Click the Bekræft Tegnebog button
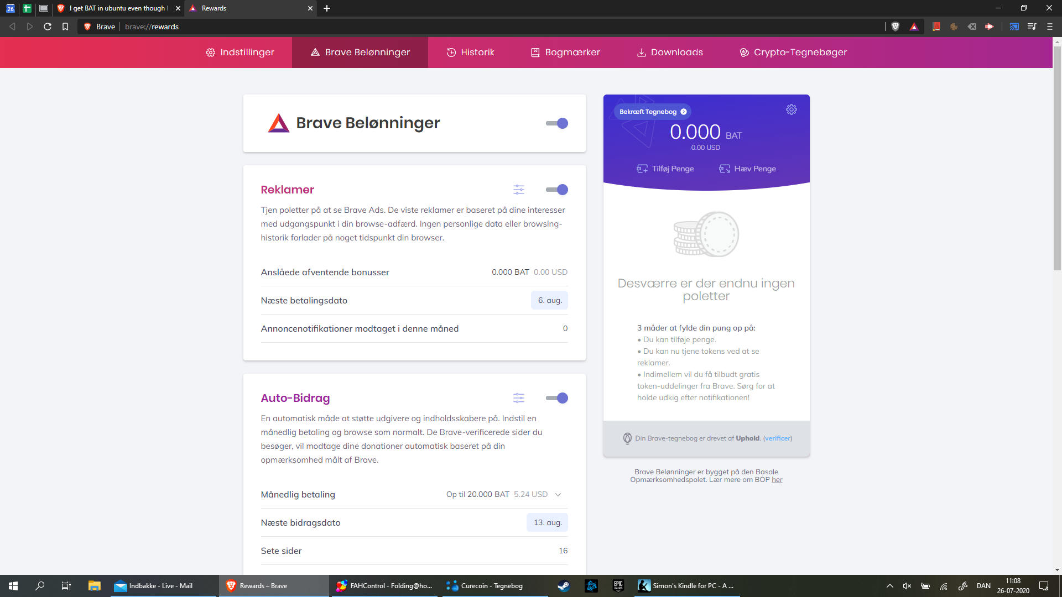This screenshot has height=597, width=1062. [x=652, y=112]
